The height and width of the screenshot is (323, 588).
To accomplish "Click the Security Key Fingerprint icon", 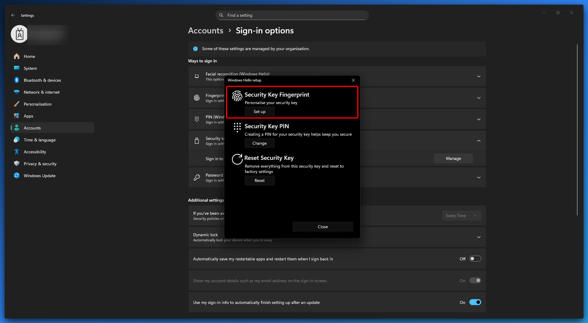I will click(x=237, y=96).
